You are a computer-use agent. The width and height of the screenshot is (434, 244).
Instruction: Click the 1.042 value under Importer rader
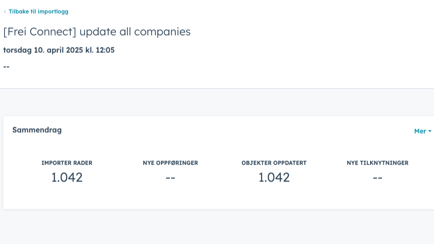click(67, 177)
